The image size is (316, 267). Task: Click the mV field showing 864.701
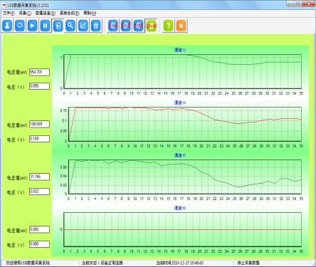coord(39,72)
